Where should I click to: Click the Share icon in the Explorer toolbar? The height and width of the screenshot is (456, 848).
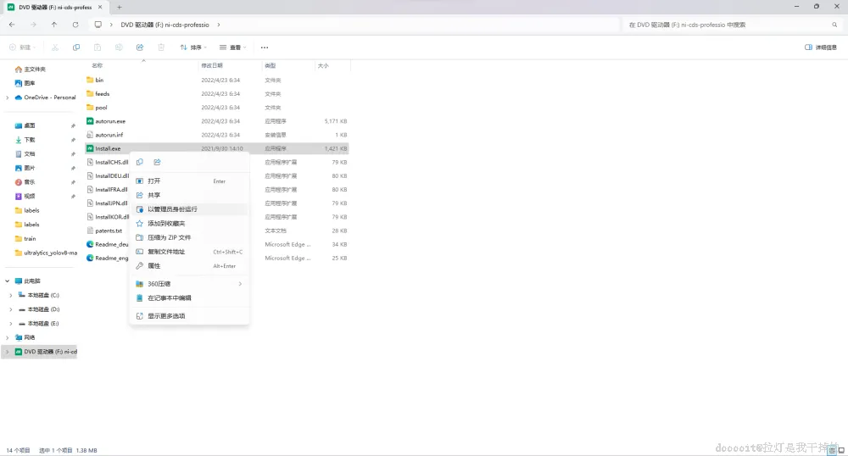click(140, 47)
